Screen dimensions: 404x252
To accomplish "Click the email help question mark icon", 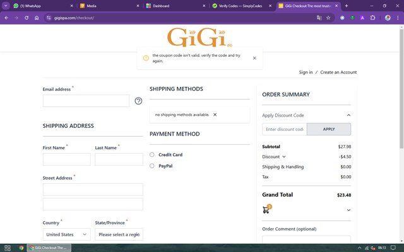I will click(138, 101).
